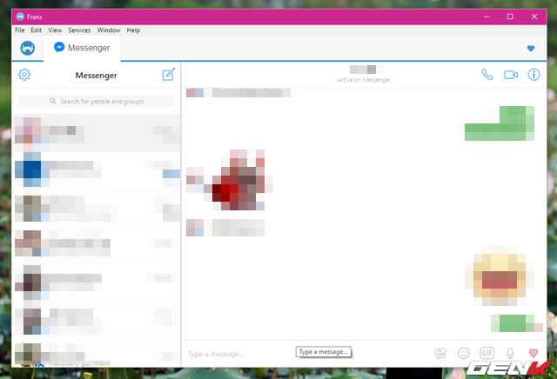Open Messenger settings gear
Viewport: 557px width, 379px height.
[24, 75]
